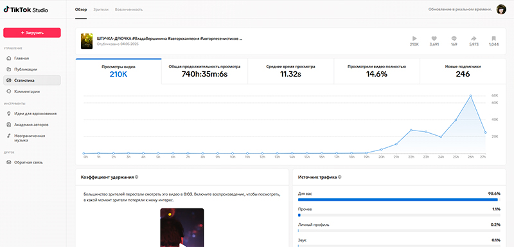Open the user profile avatar
Viewport: 514px width, 247px height.
tap(501, 10)
